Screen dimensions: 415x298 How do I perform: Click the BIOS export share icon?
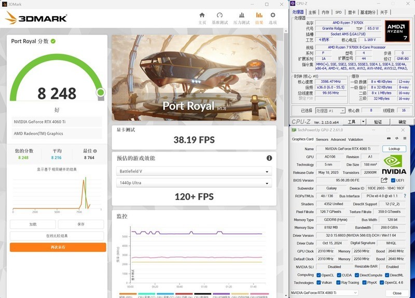pos(384,180)
